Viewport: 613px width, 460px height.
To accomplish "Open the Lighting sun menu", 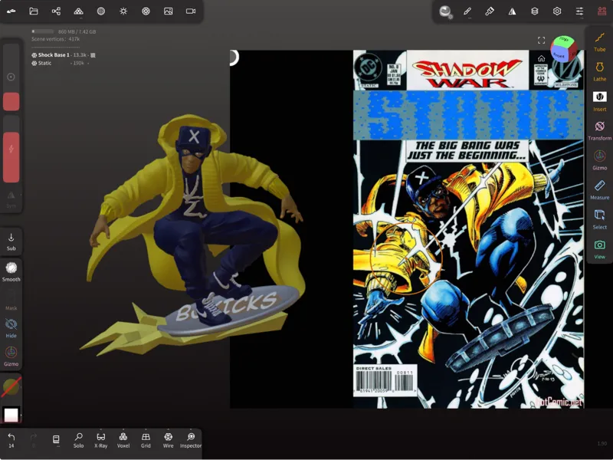I will [x=123, y=11].
